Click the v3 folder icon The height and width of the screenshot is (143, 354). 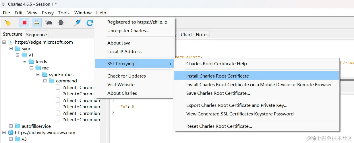click(x=18, y=139)
